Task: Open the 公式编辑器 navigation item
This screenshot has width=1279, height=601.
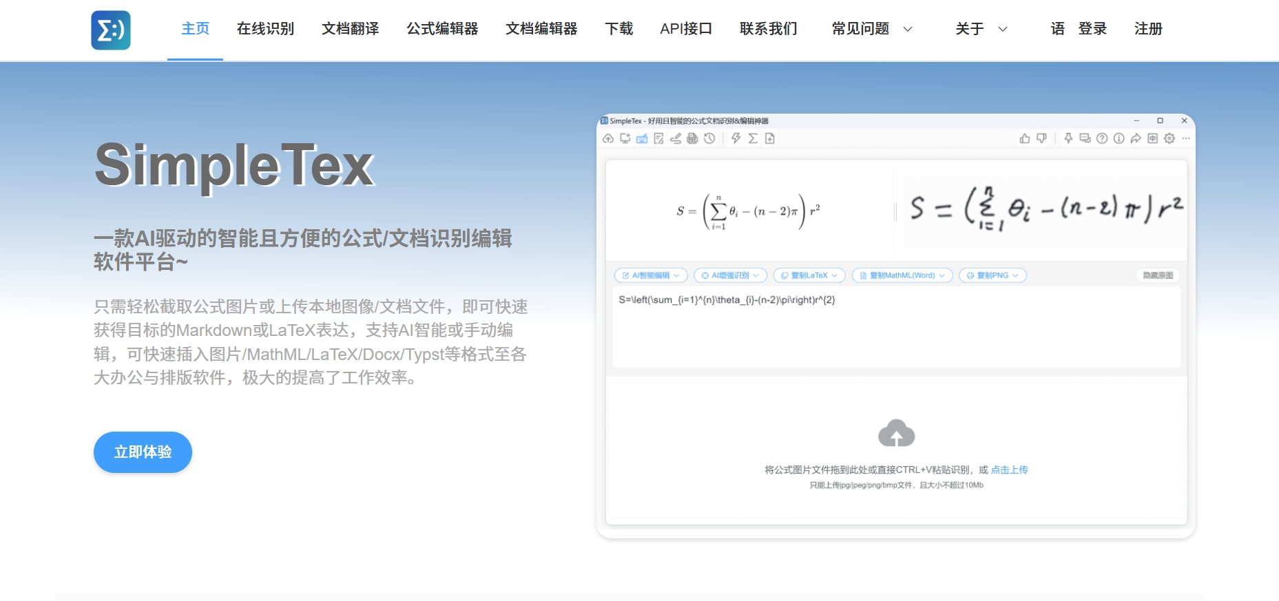Action: (x=442, y=29)
